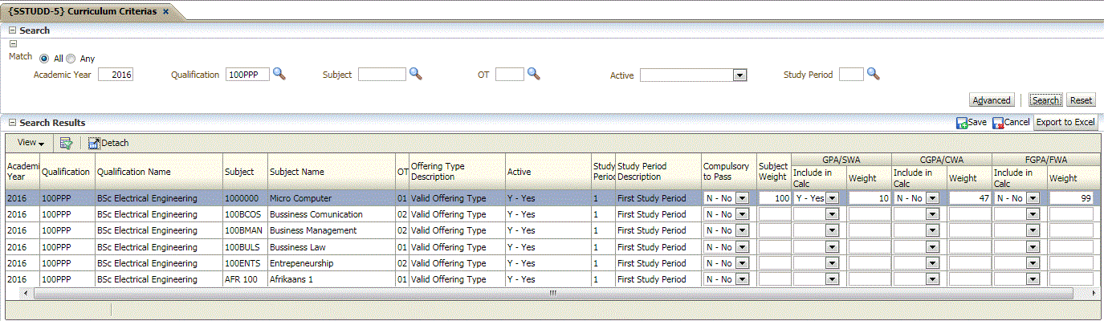Screen dimensions: 1104x321
Task: Click the OT lookup magnifier icon
Action: pos(533,74)
